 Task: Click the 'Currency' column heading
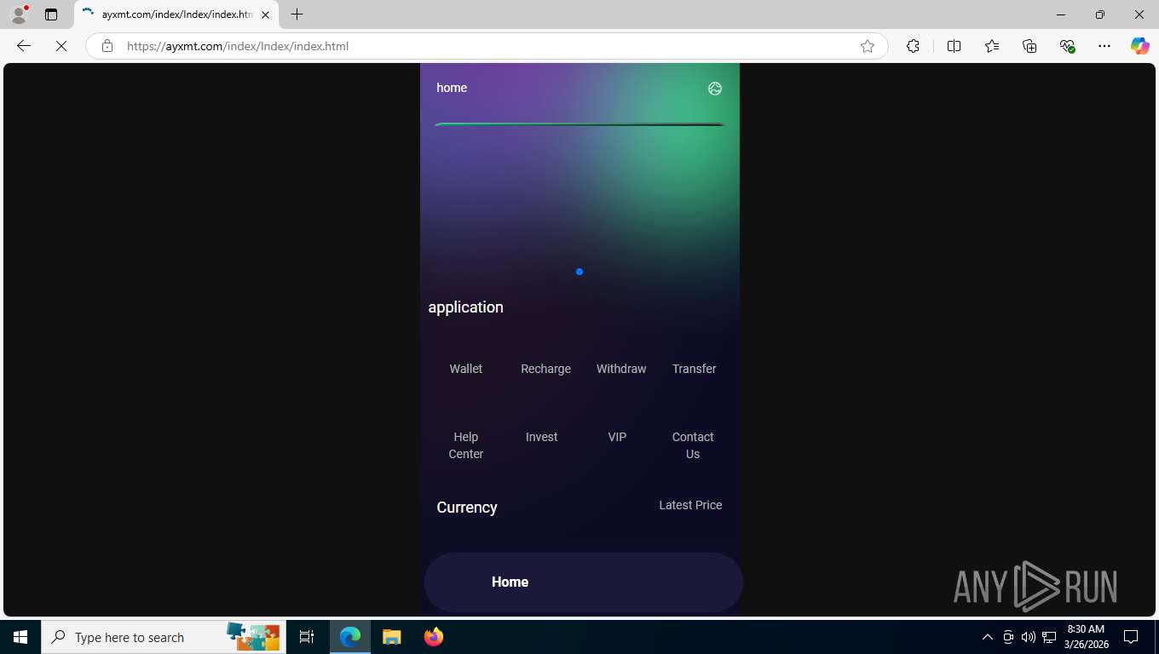pos(467,508)
